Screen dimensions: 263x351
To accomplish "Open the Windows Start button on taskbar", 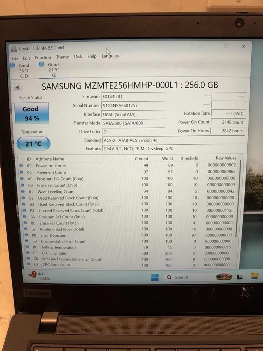I will [155, 277].
